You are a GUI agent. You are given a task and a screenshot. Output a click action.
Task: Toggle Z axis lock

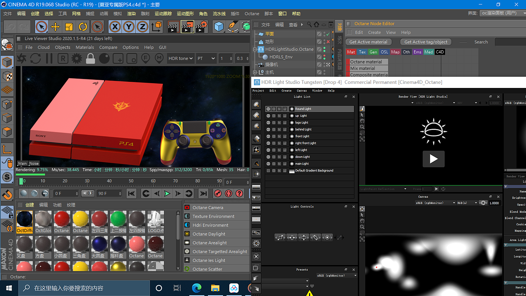coord(142,27)
